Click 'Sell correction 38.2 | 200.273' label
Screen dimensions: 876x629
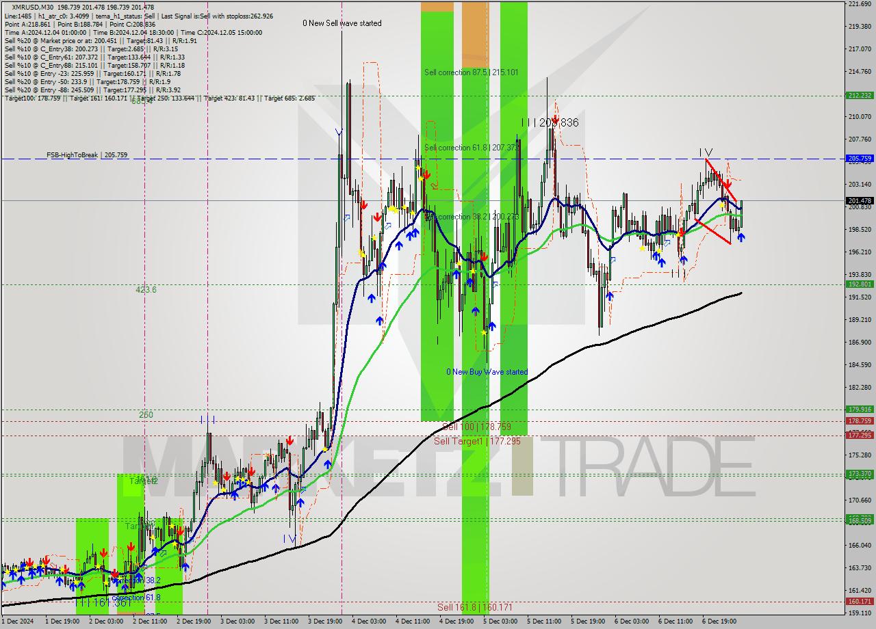point(472,217)
